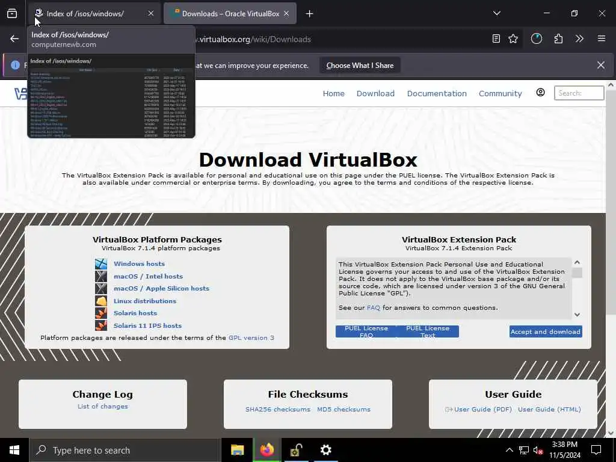Open the MD5 checksums link
Viewport: 616px width, 462px height.
343,409
